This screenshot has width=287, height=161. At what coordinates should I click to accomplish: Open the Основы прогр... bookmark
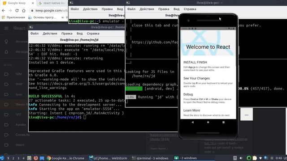click(x=43, y=17)
